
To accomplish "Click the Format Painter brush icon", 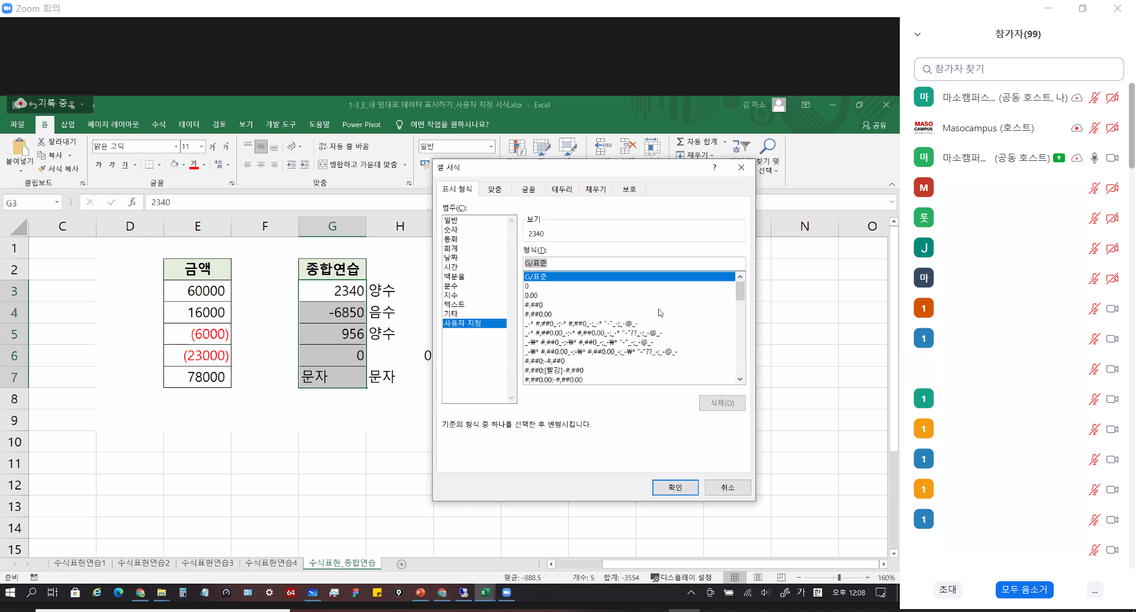I will click(41, 169).
